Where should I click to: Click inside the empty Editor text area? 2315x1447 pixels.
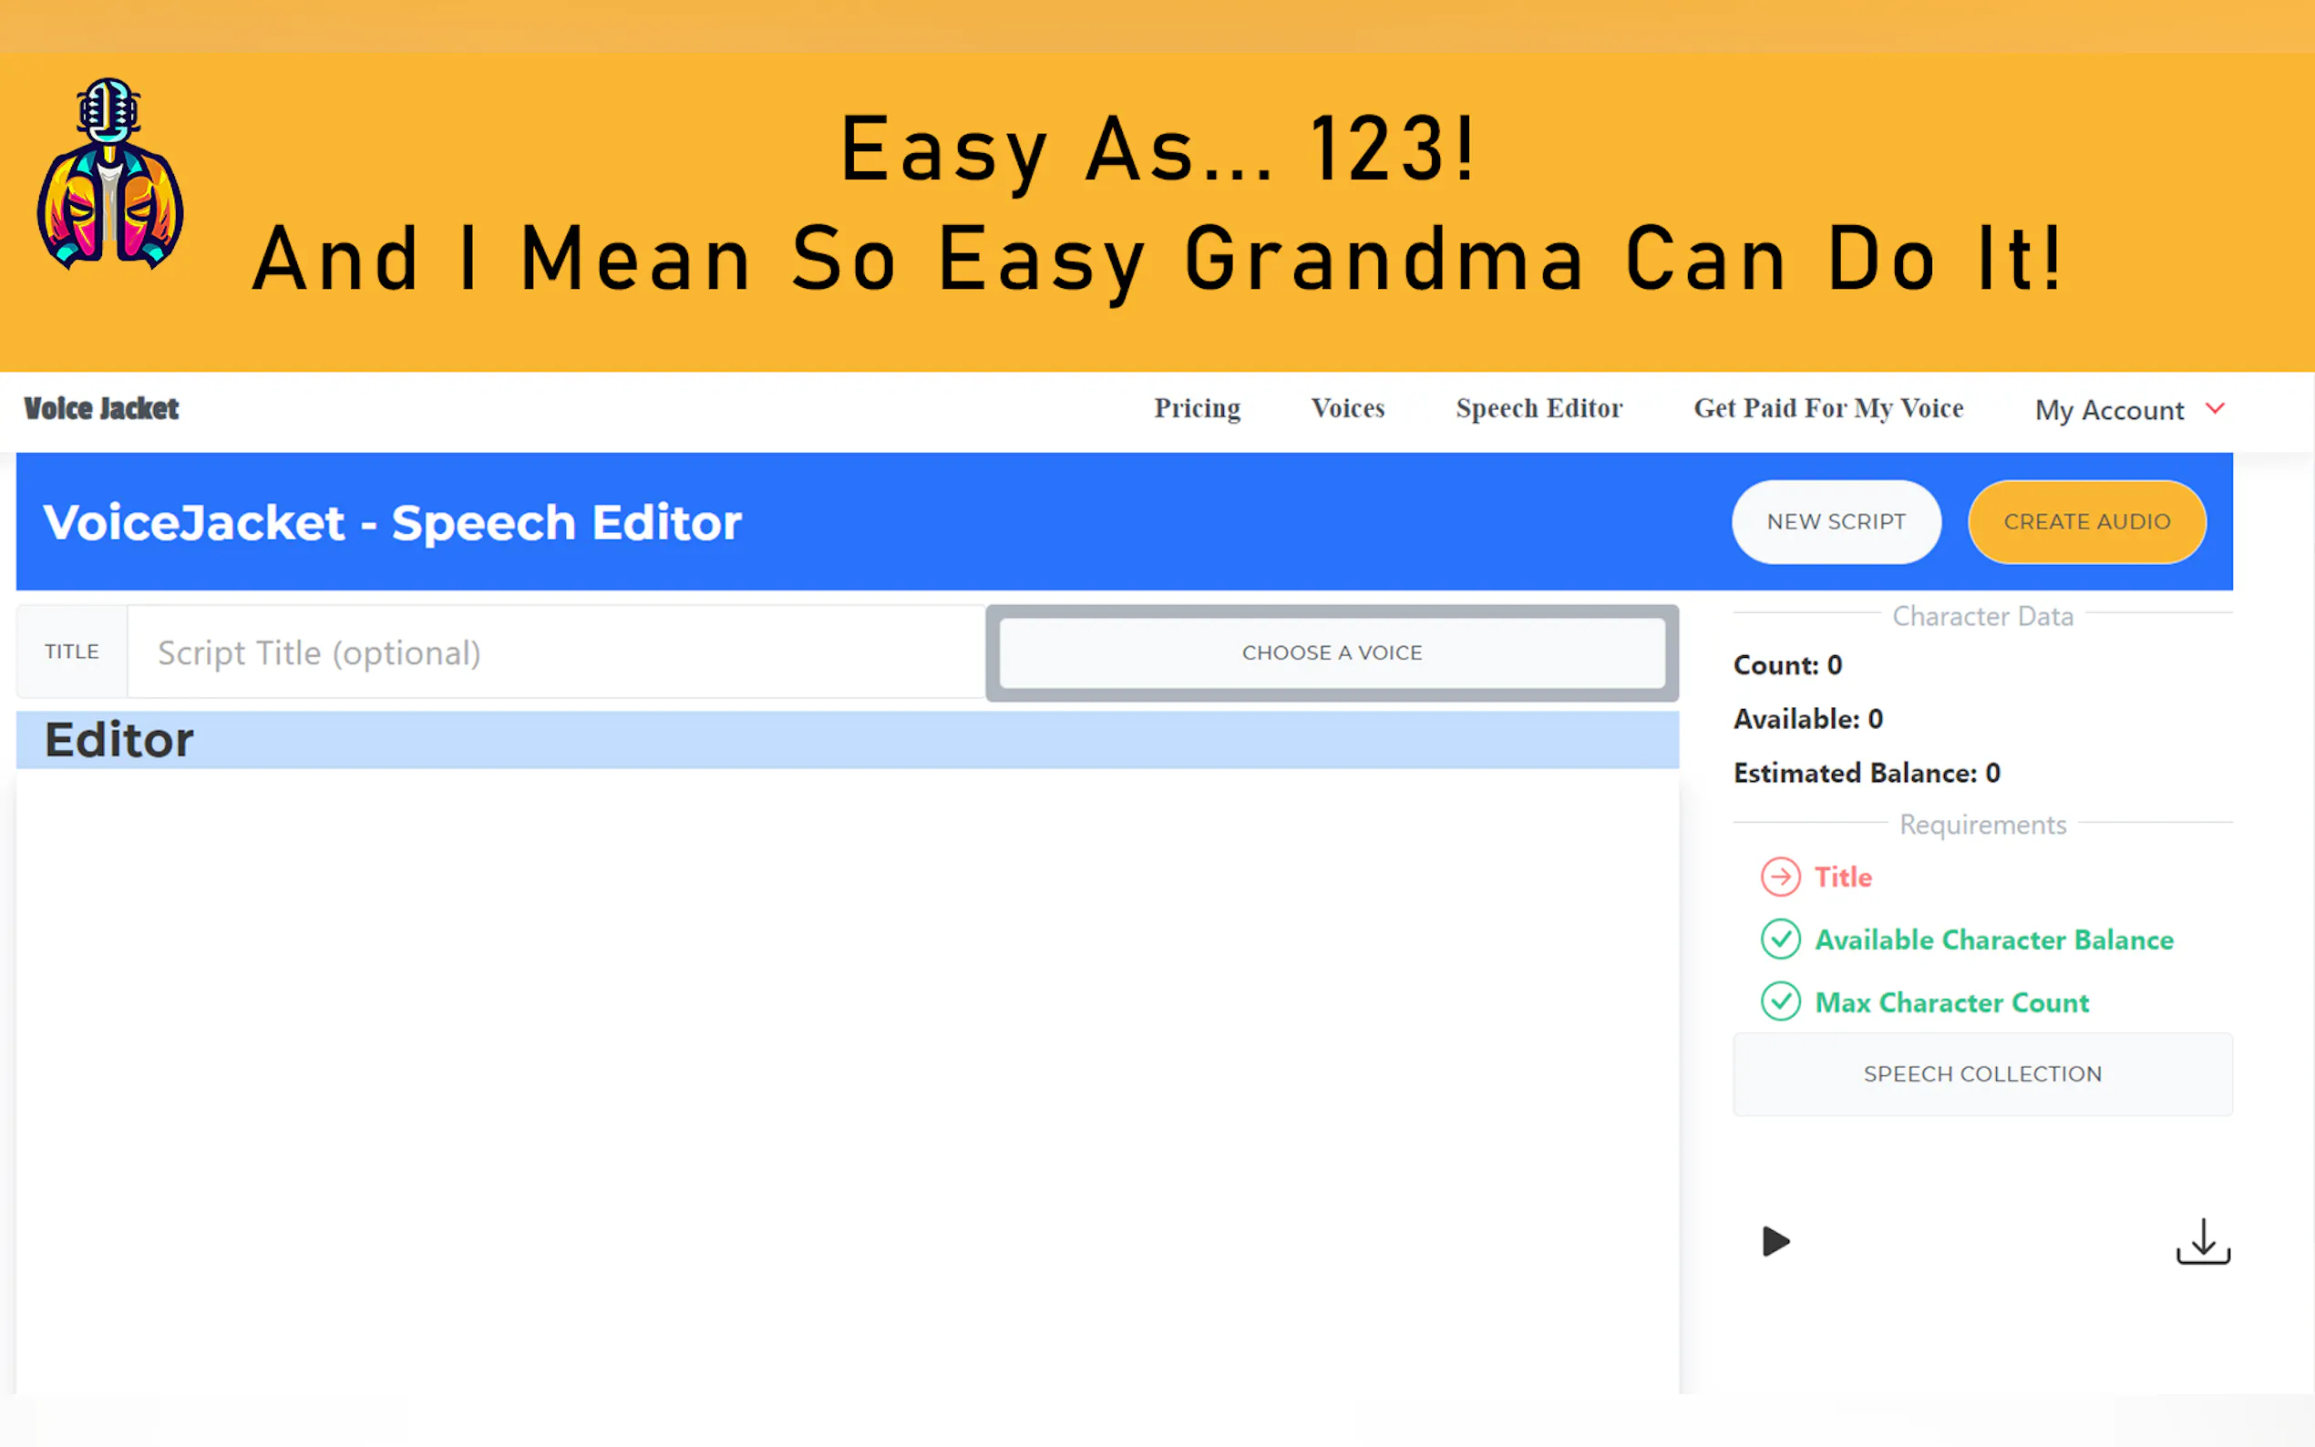(847, 1072)
